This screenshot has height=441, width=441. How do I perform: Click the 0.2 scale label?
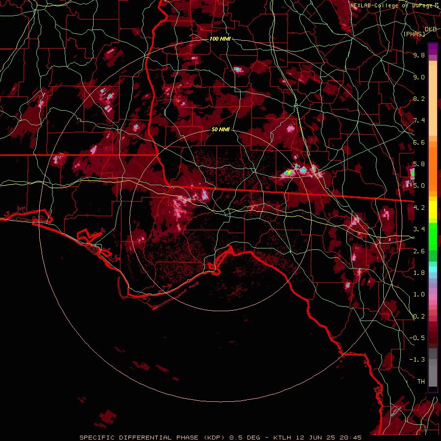[x=419, y=317]
